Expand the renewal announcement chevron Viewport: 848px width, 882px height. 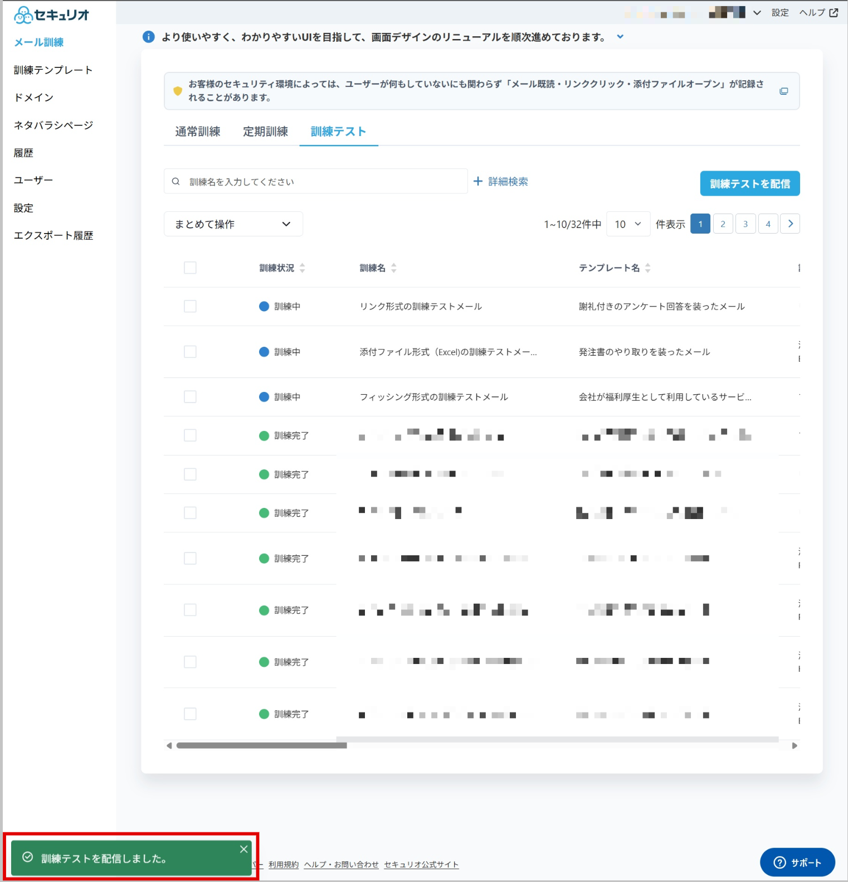pos(620,37)
